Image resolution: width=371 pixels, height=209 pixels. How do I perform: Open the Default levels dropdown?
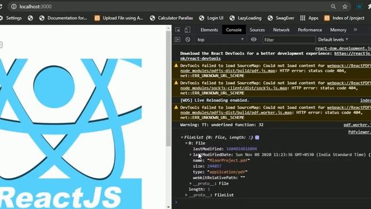(x=333, y=39)
